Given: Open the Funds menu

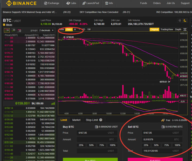Looking at the screenshot, I should [143, 3].
